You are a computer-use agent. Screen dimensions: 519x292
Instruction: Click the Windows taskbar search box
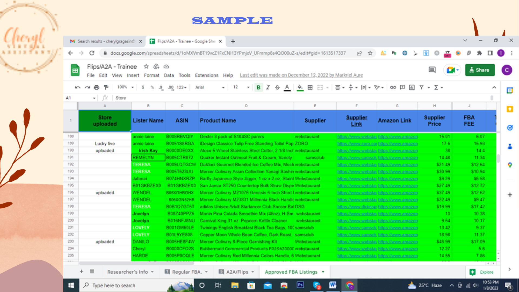point(114,286)
